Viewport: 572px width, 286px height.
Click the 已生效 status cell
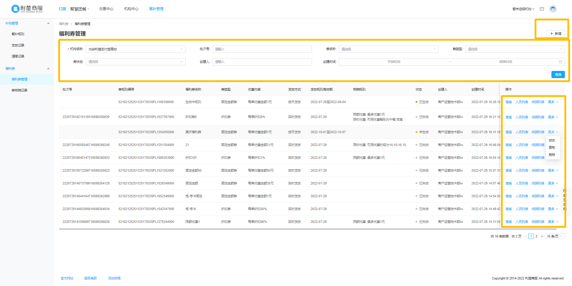coord(422,102)
